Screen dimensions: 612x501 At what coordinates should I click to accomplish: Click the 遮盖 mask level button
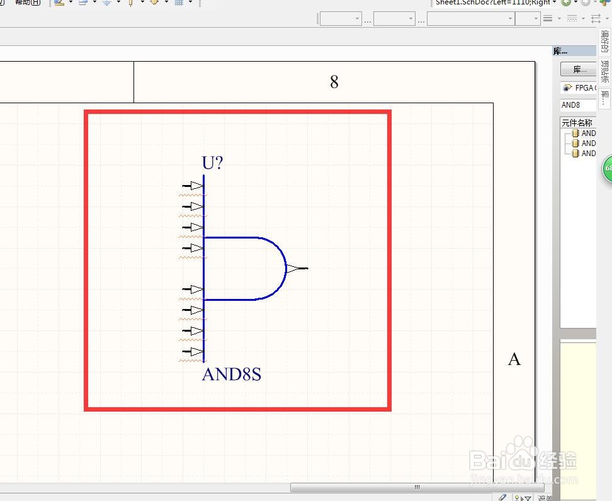pyautogui.click(x=545, y=498)
